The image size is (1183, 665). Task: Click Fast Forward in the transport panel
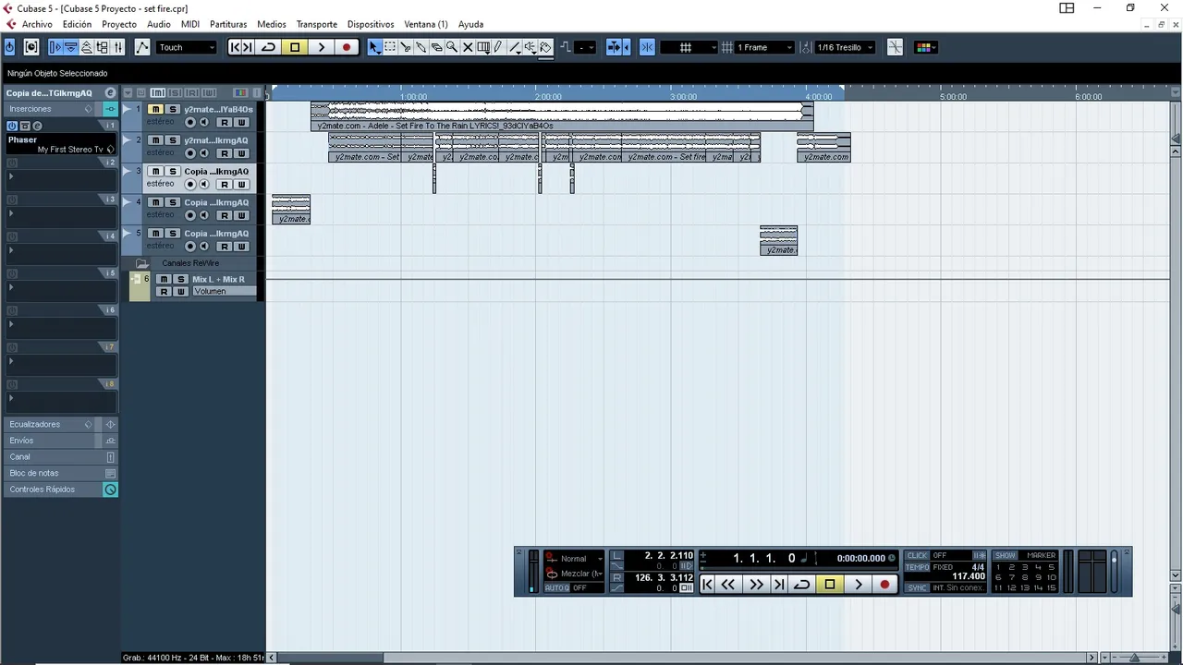click(x=757, y=584)
